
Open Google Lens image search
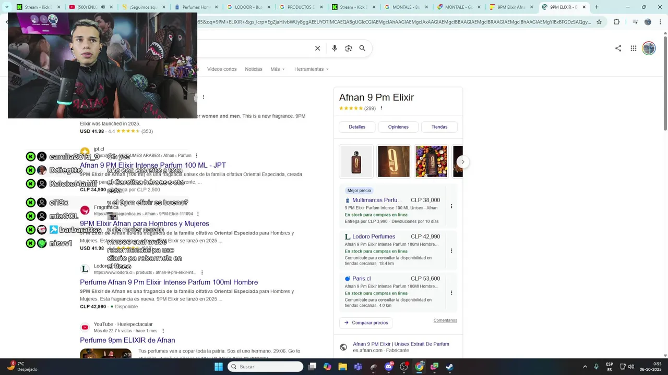point(349,48)
